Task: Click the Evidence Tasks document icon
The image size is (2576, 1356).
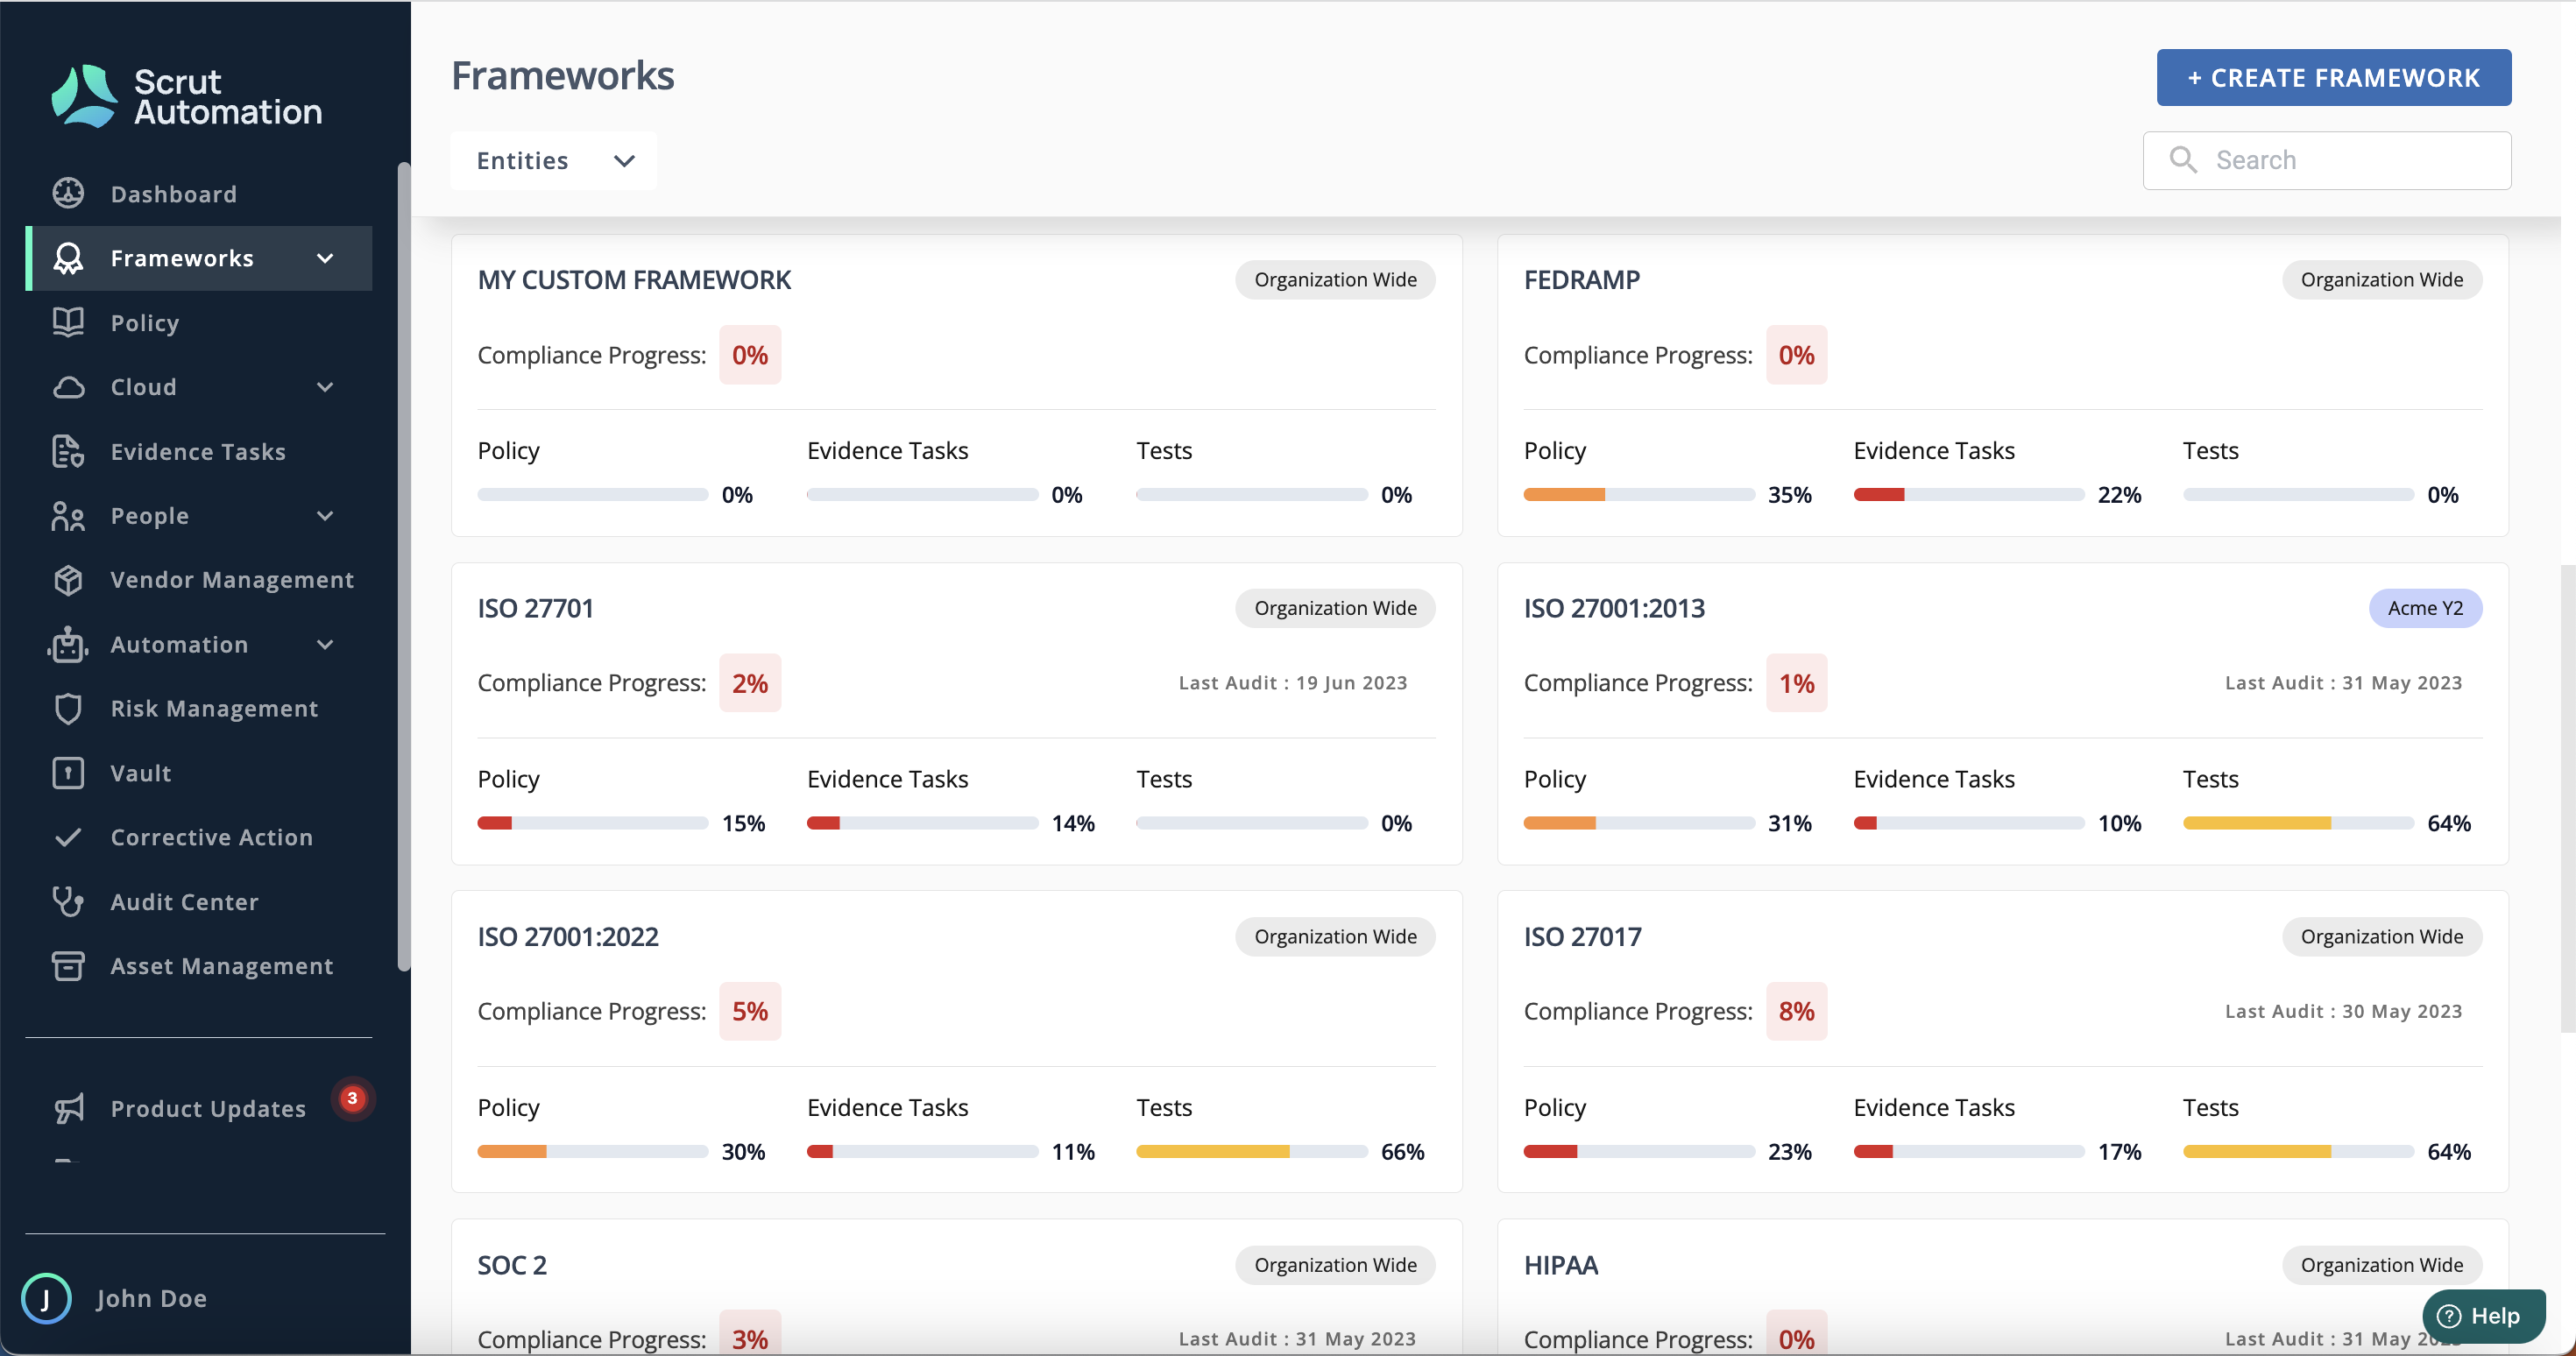Action: tap(68, 451)
